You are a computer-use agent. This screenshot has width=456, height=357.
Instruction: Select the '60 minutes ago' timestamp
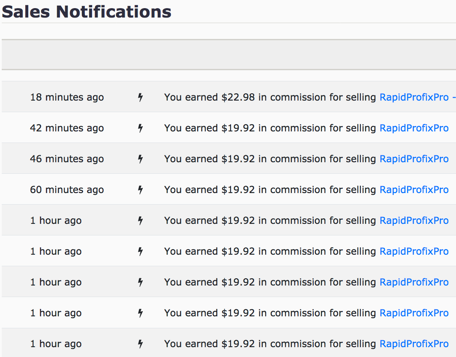[x=67, y=190]
